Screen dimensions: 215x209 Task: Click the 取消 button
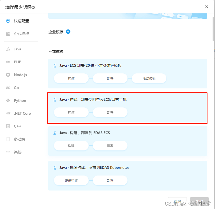coord(177,201)
